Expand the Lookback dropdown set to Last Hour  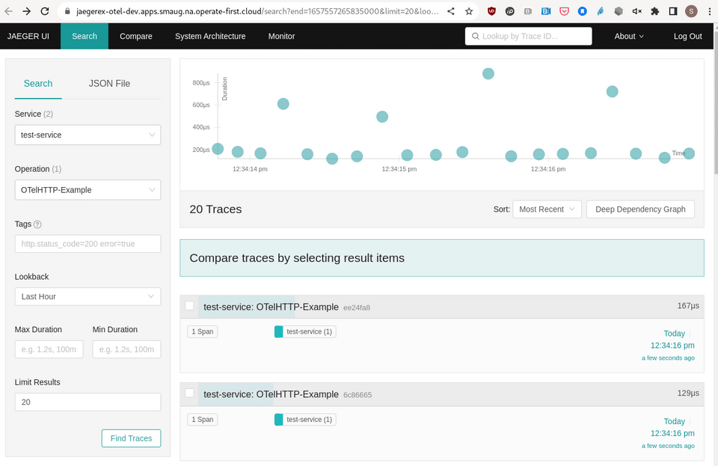(x=88, y=296)
